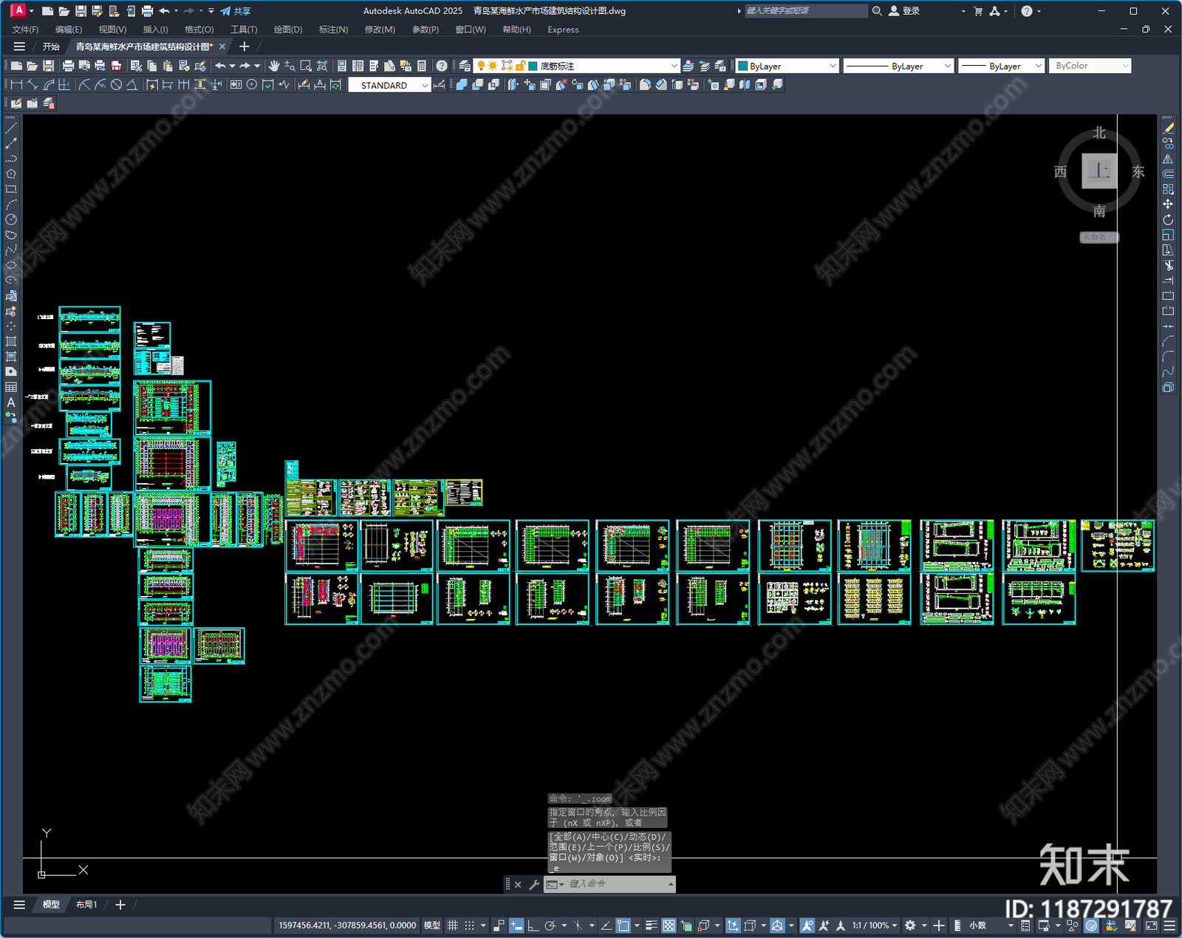Select the Erase tool in modify toolbar
1182x938 pixels.
click(1168, 129)
